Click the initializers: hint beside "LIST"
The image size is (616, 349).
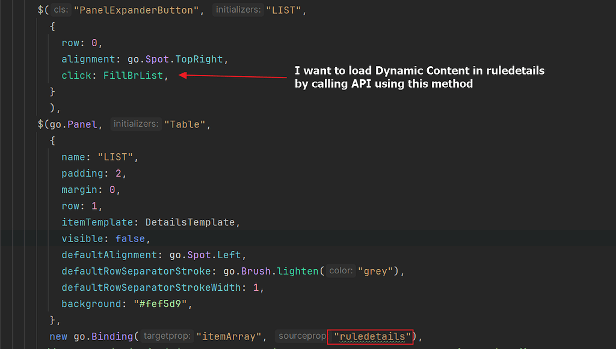coord(238,10)
